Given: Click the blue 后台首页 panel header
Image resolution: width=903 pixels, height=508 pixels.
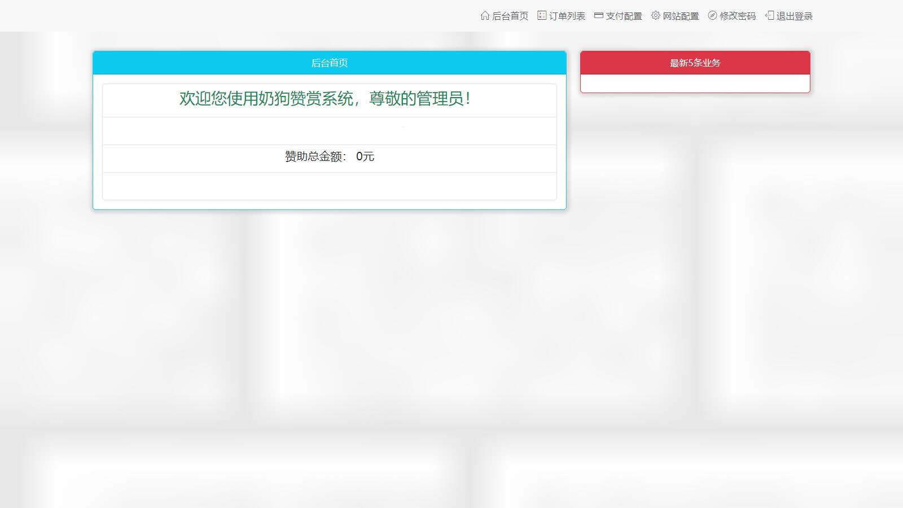Looking at the screenshot, I should [330, 63].
